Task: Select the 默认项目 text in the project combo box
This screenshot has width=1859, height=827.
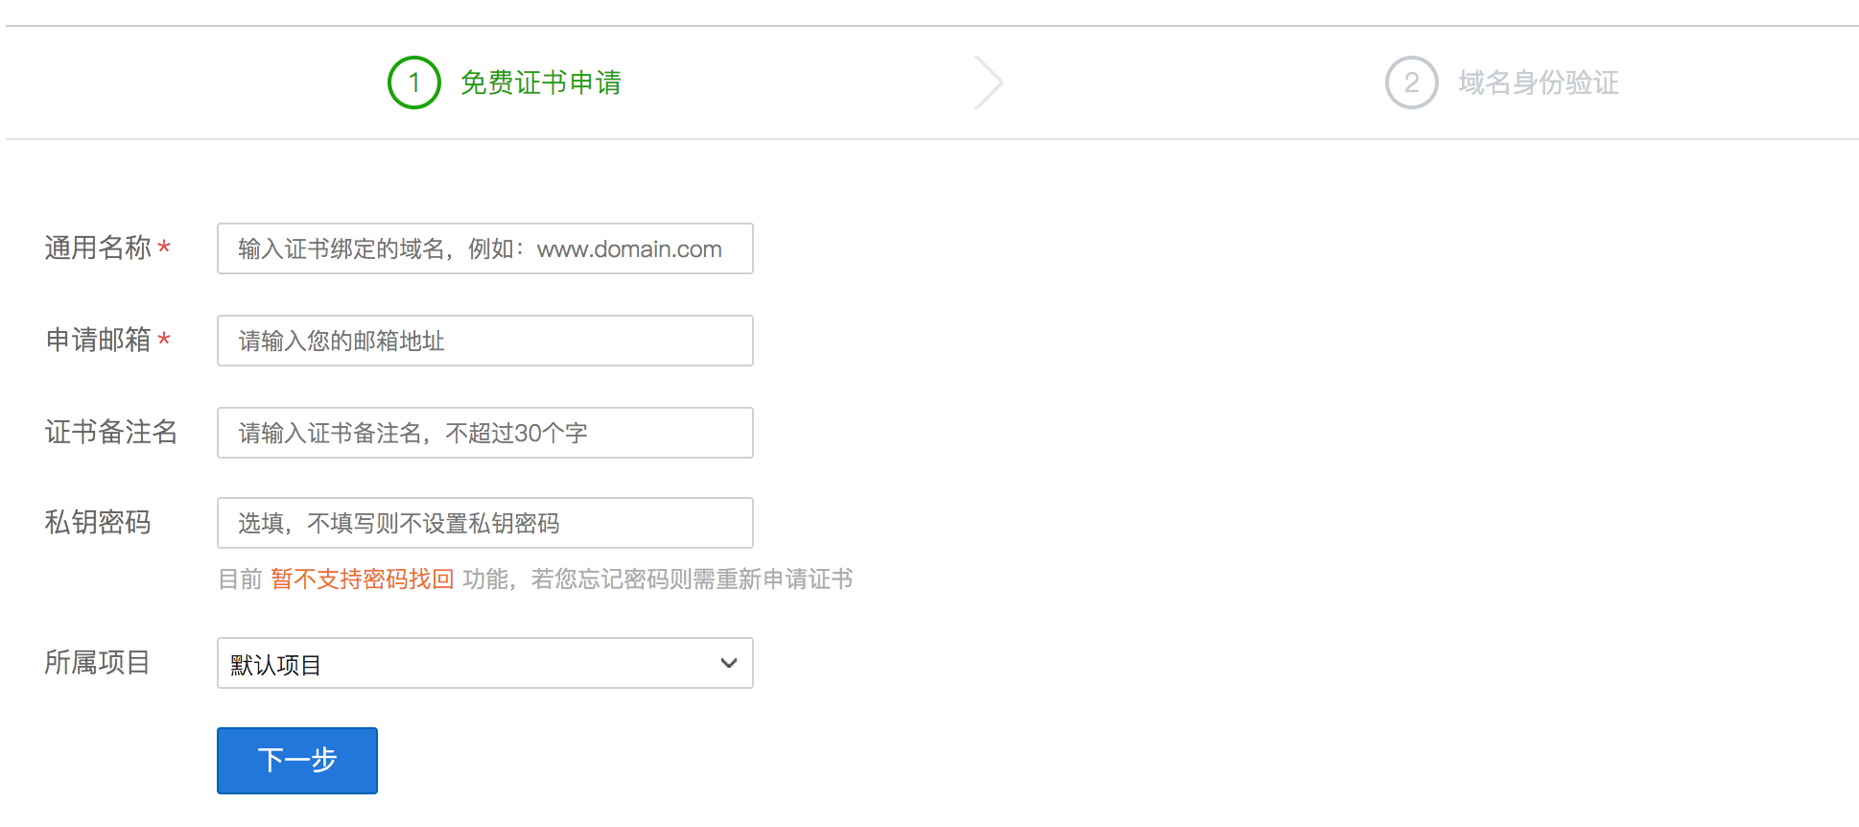Action: click(276, 665)
